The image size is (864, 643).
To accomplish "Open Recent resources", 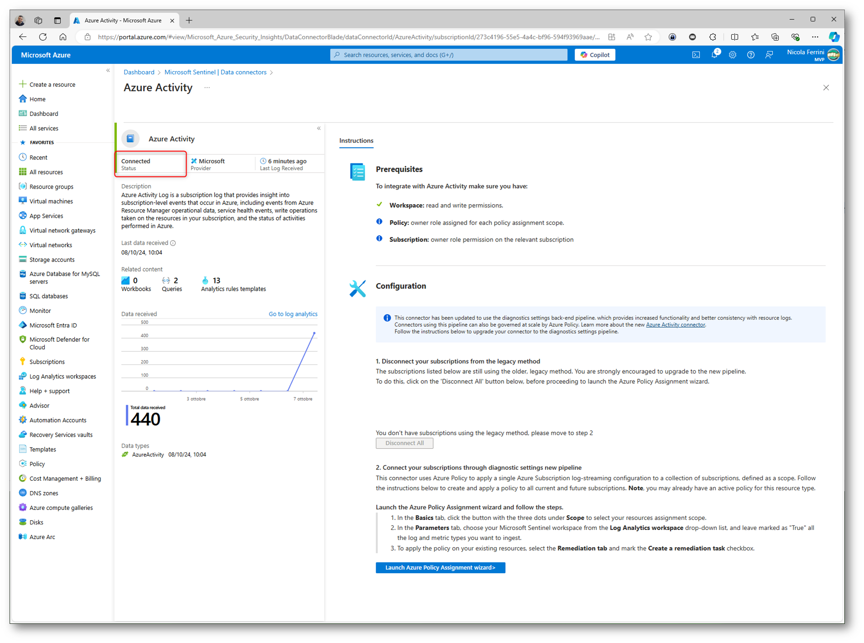I will pyautogui.click(x=33, y=157).
